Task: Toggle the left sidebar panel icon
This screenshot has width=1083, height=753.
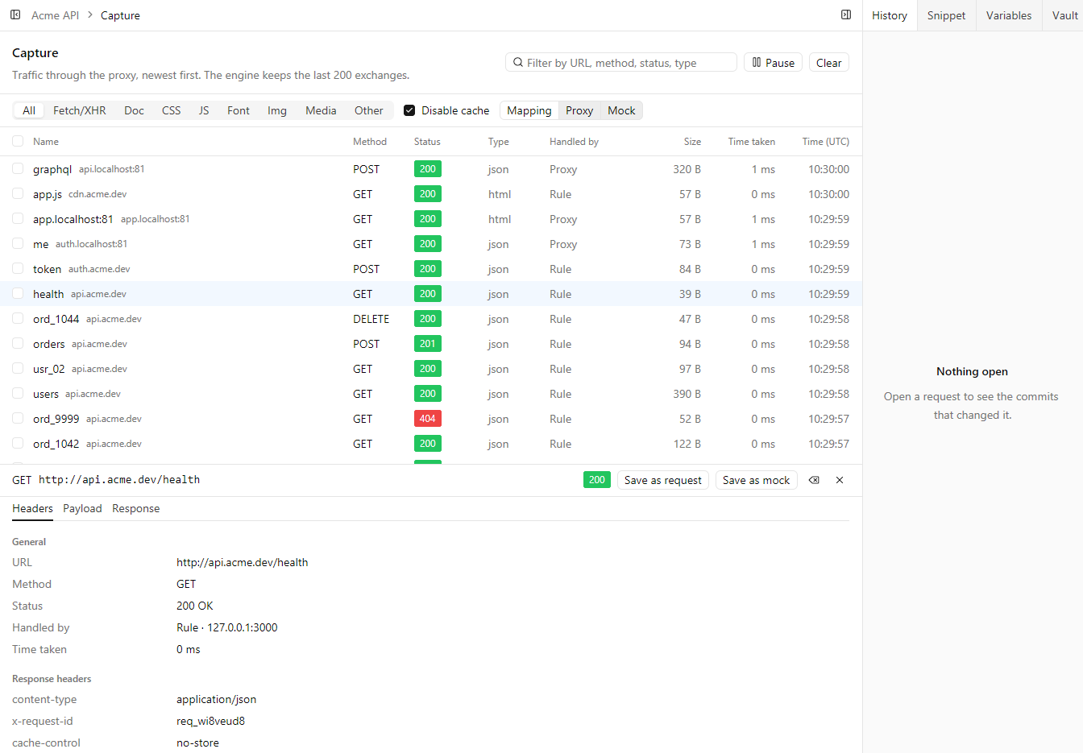Action: 15,14
